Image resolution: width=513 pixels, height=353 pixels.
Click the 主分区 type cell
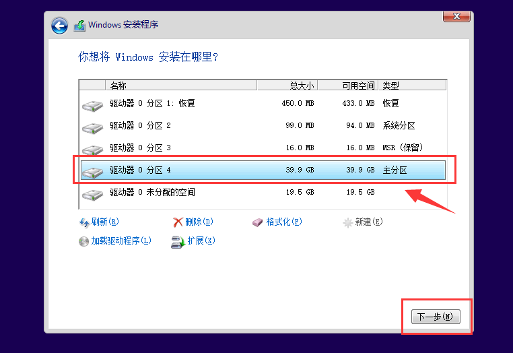[x=395, y=170]
